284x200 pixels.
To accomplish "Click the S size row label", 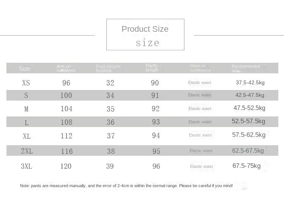I will [26, 95].
